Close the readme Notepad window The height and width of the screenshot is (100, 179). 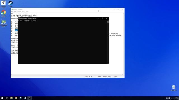tap(123, 9)
